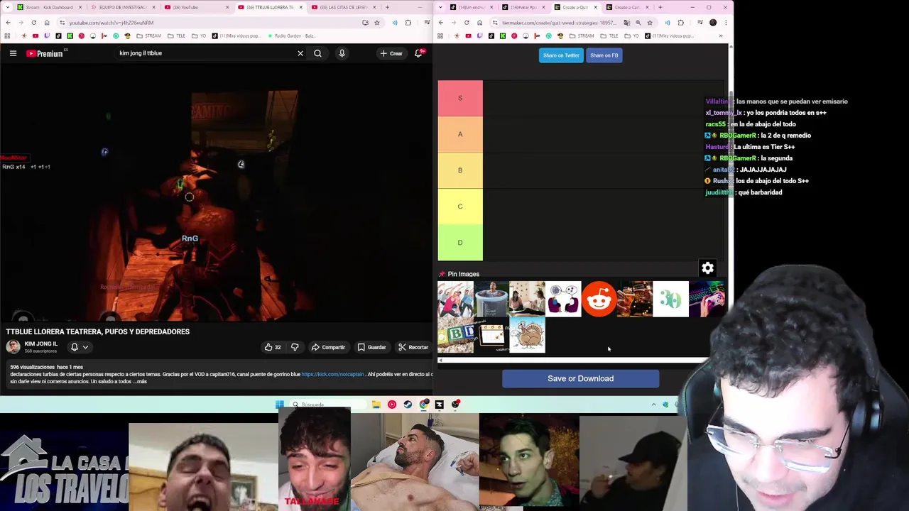This screenshot has height=511, width=909.
Task: Open Steam from the taskbar
Action: coord(408,405)
